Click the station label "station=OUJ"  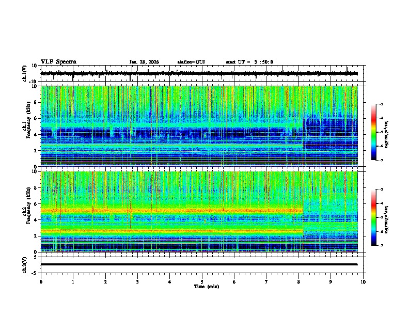pos(191,62)
